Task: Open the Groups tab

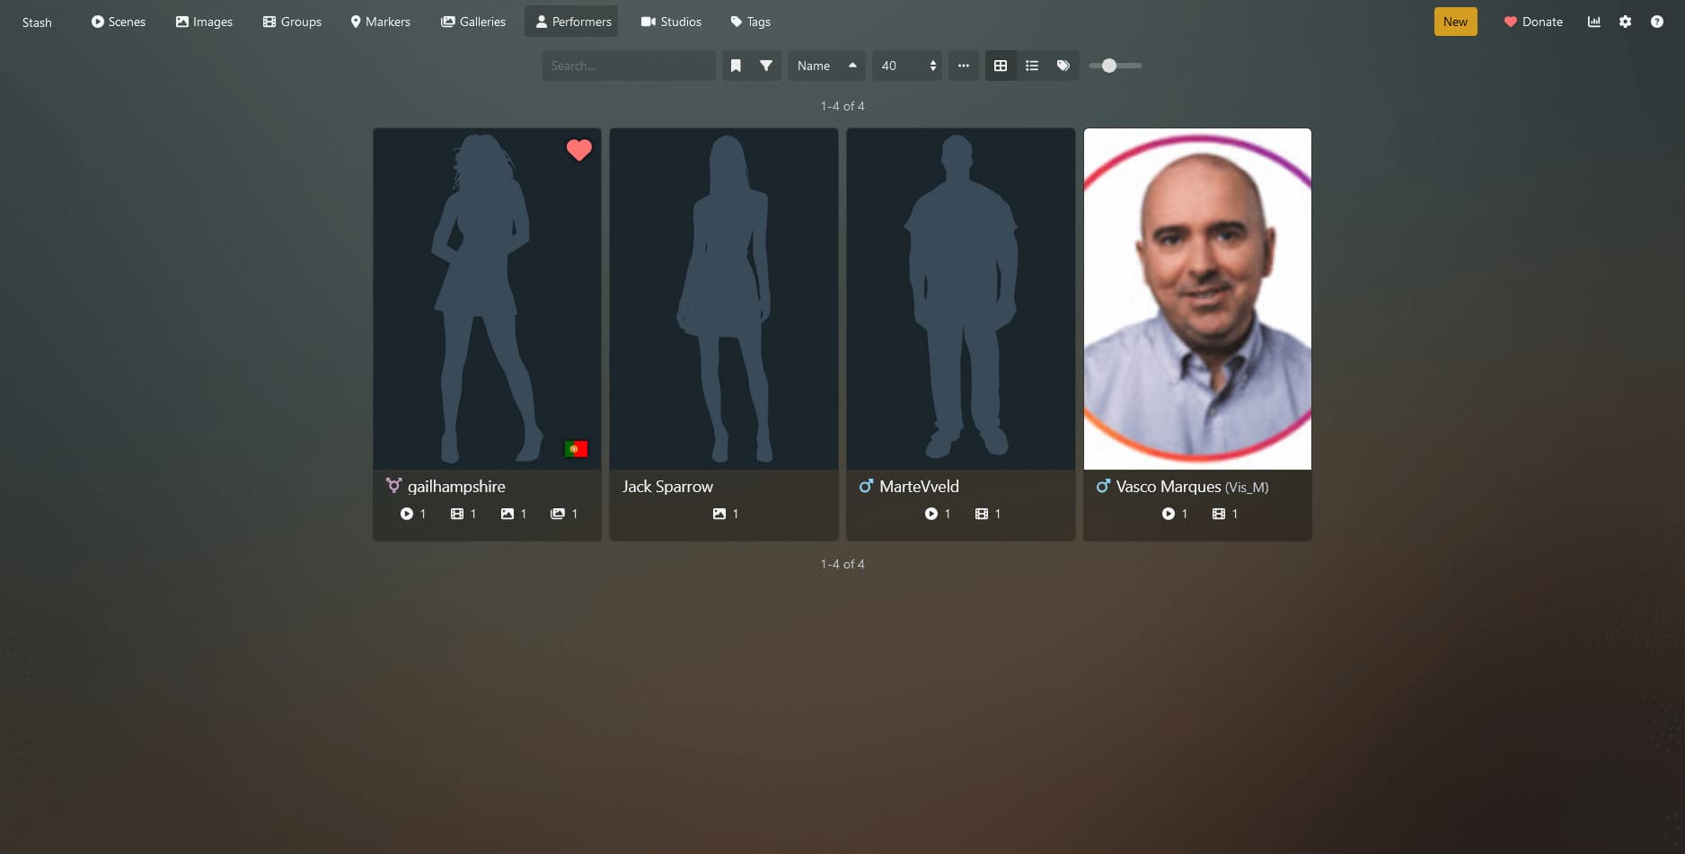Action: [292, 22]
